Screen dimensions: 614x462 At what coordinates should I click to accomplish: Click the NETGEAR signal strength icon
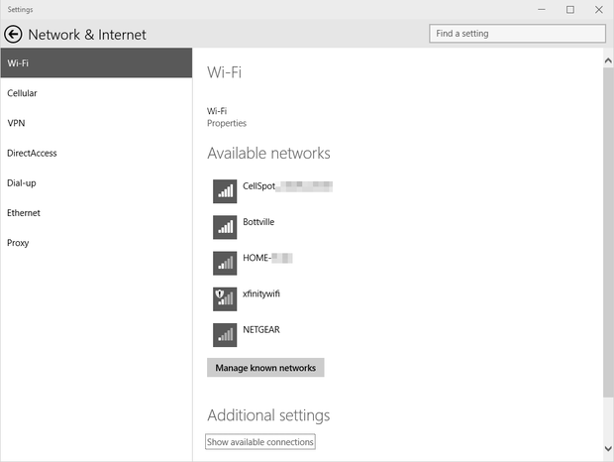click(225, 333)
